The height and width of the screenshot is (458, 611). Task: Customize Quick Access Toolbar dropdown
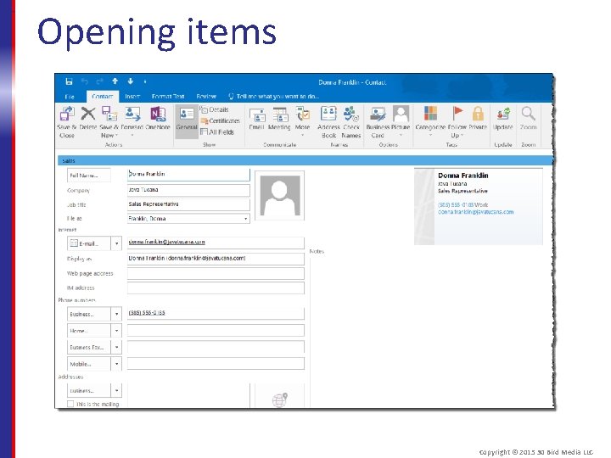[x=145, y=81]
